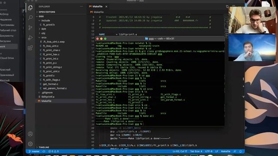Select Загрузки in Finder sidebar
Image resolution: width=278 pixels, height=156 pixels.
(5, 41)
